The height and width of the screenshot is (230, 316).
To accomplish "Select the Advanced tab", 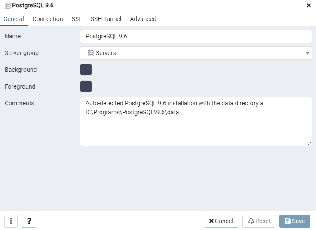I will tap(143, 19).
